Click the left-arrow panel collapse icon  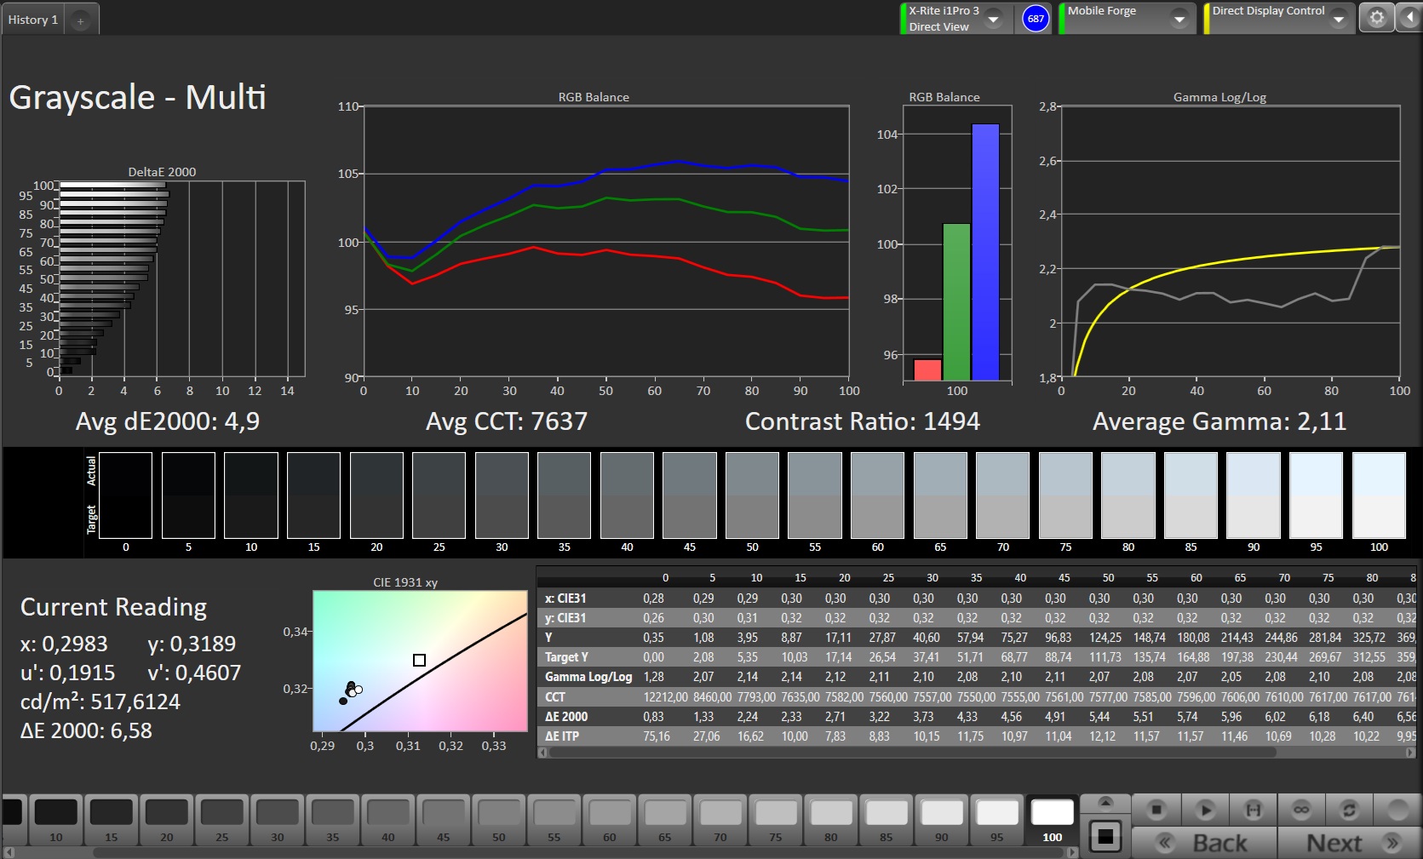(x=1410, y=18)
